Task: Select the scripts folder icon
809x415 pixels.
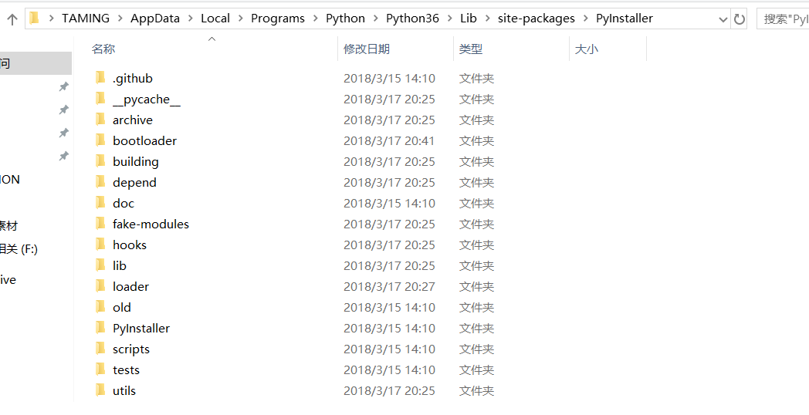Action: coord(100,349)
